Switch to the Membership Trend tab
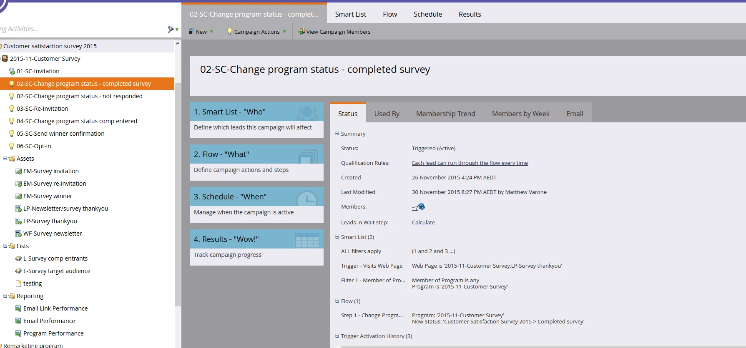This screenshot has height=348, width=746. pos(445,114)
